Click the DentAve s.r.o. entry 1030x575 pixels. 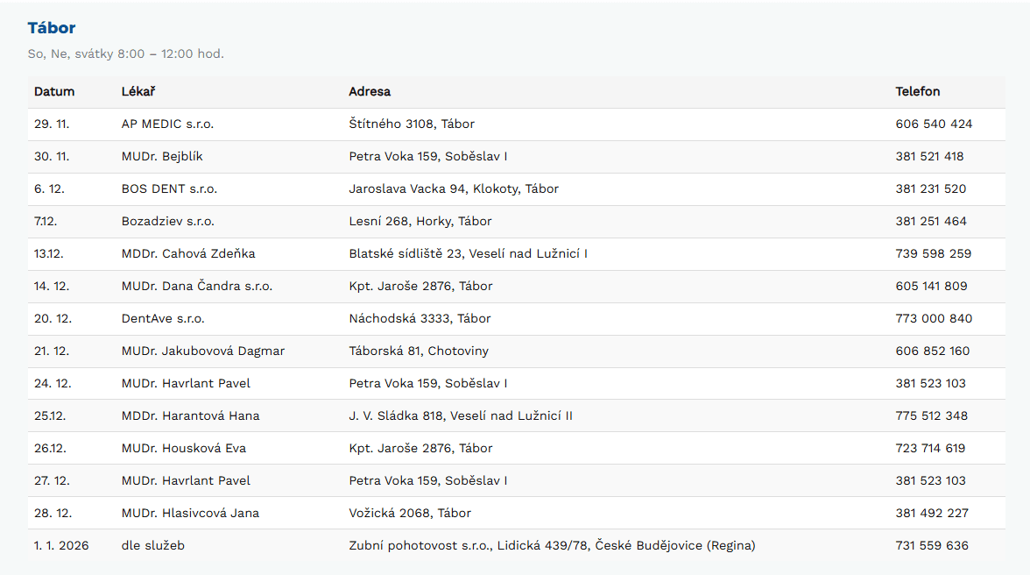tap(163, 318)
